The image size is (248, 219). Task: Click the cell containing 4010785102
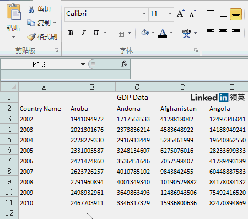[133, 172]
